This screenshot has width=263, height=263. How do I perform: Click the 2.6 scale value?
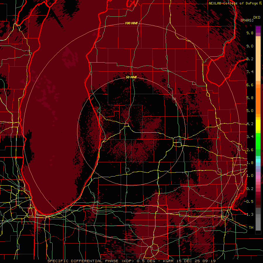pyautogui.click(x=250, y=150)
